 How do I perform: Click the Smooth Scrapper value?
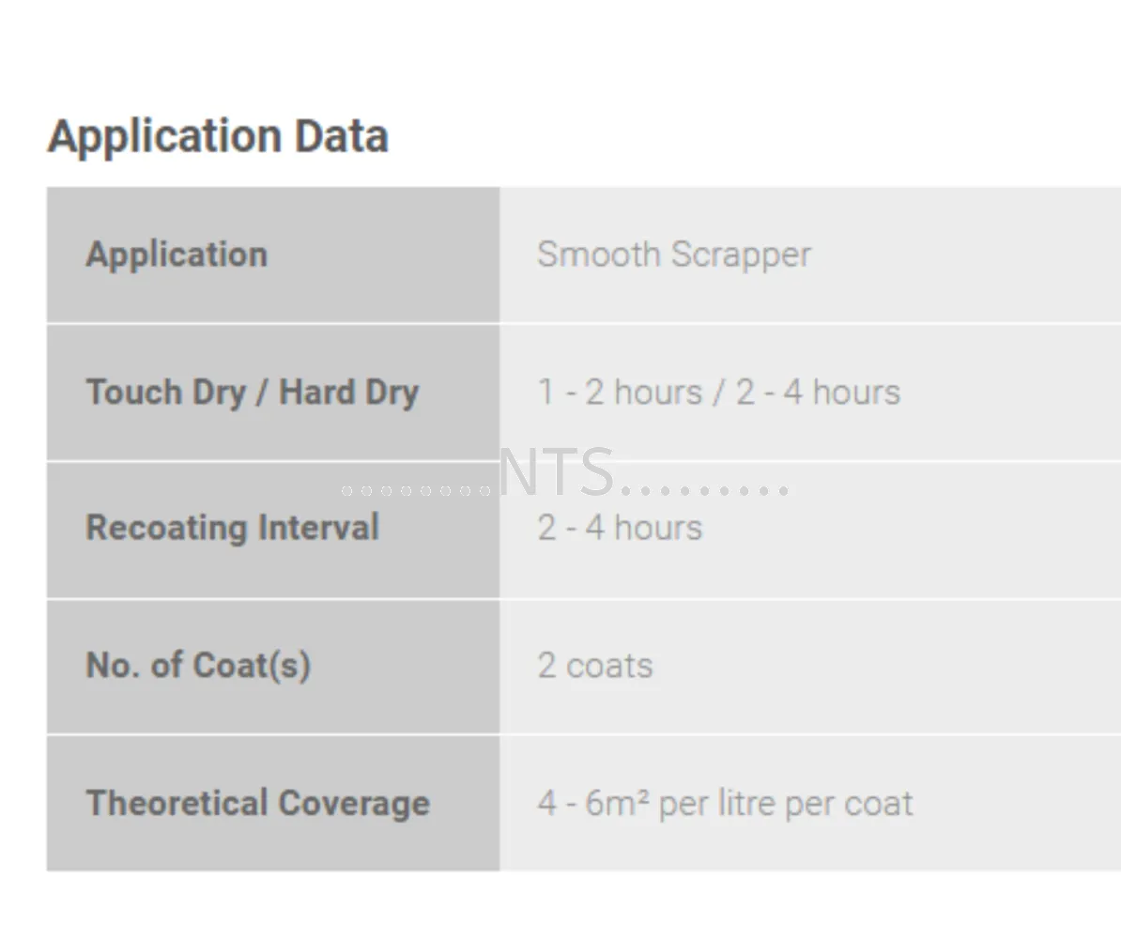coord(674,255)
